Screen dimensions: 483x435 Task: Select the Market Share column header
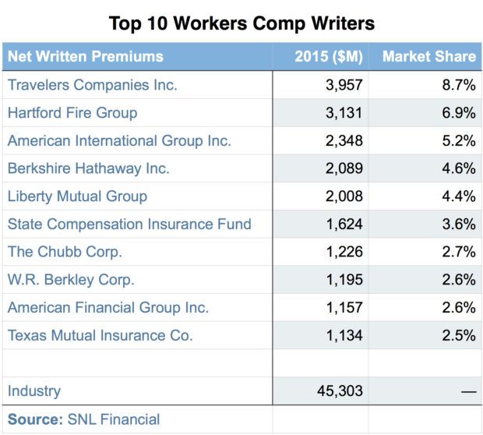[x=428, y=56]
